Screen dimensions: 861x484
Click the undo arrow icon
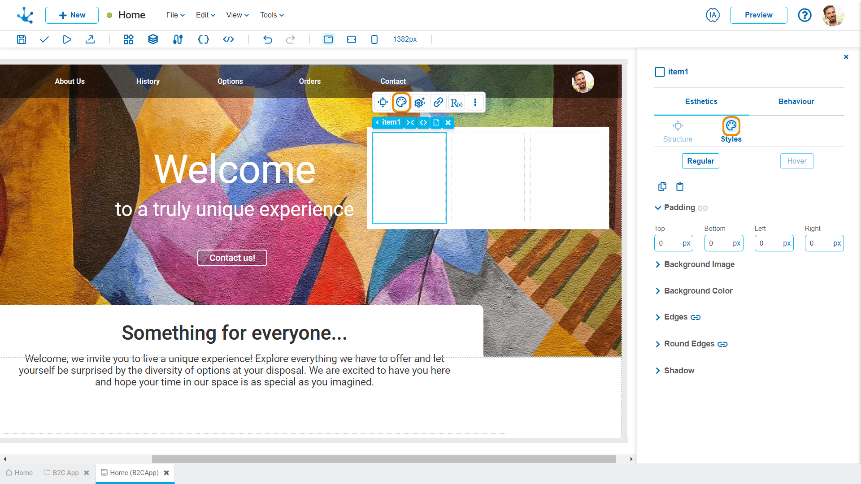pyautogui.click(x=268, y=39)
